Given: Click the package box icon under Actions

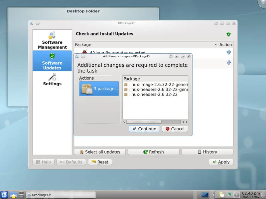Looking at the screenshot, I should click(87, 89).
